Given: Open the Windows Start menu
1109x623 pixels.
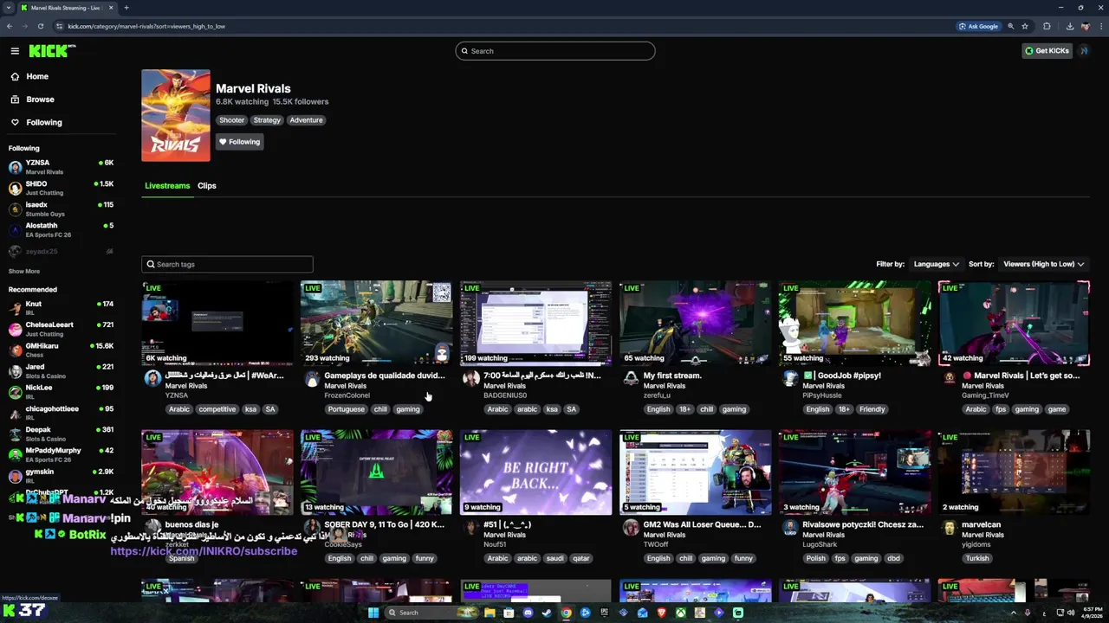Looking at the screenshot, I should coord(373,613).
